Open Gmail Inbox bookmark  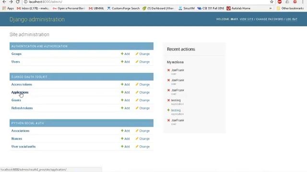(33, 9)
